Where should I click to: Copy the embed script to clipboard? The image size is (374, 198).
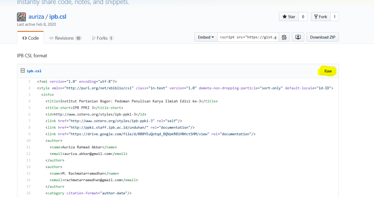pos(285,37)
